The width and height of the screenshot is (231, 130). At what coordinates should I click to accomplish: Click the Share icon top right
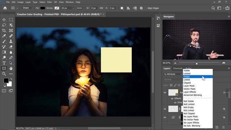tap(227, 8)
